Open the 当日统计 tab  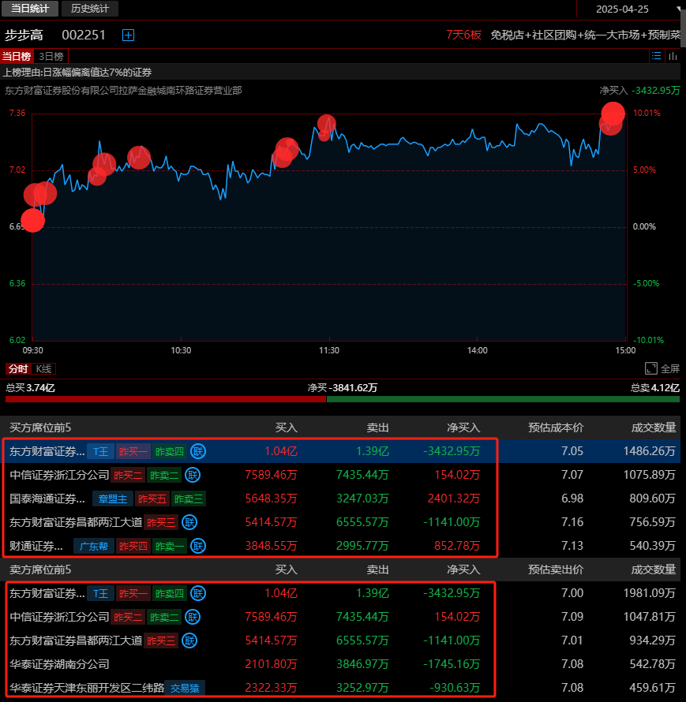tap(29, 9)
